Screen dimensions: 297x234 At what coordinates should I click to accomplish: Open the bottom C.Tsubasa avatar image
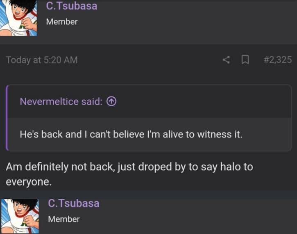click(19, 216)
